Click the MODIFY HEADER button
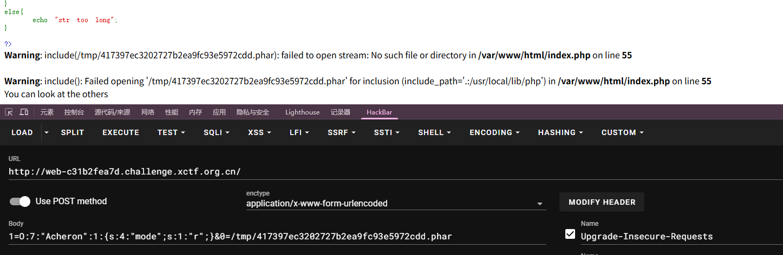 [602, 202]
